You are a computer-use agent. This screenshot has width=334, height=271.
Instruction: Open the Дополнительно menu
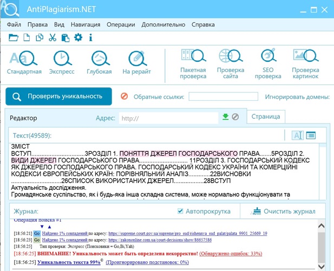(163, 24)
